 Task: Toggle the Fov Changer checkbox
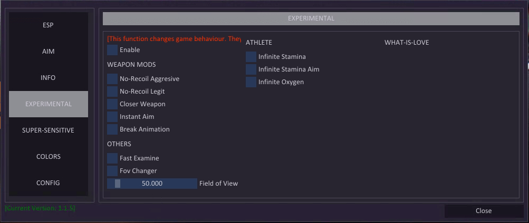pyautogui.click(x=112, y=171)
